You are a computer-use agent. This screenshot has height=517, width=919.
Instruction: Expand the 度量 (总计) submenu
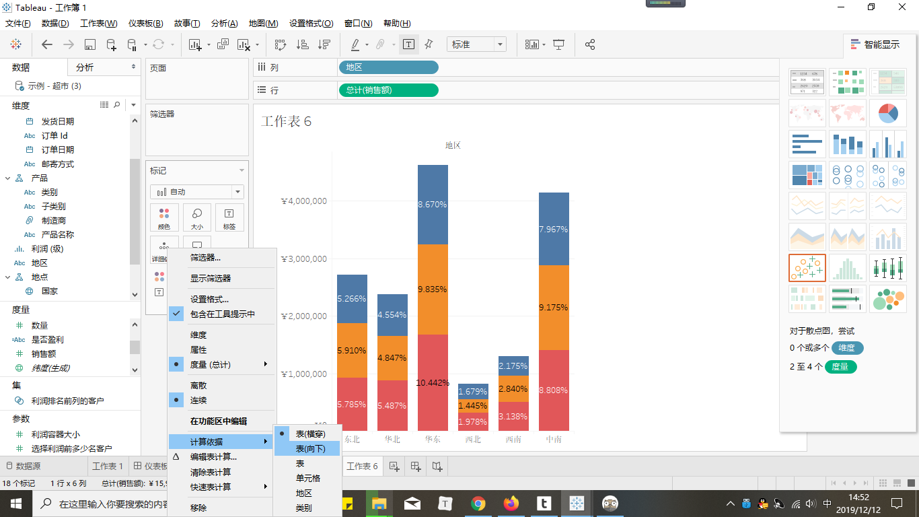tap(222, 364)
